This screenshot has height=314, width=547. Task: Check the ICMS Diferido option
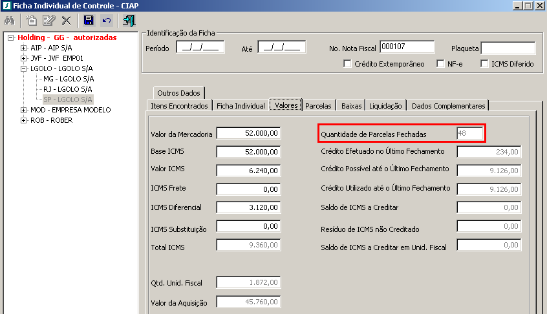tap(485, 63)
